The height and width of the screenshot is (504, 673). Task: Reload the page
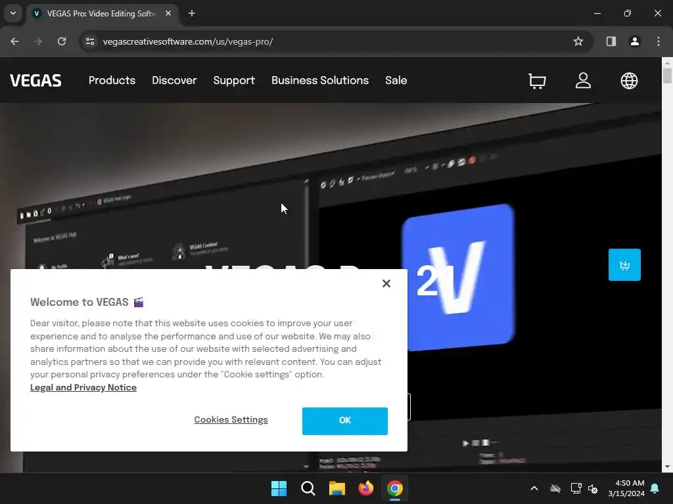pyautogui.click(x=62, y=41)
